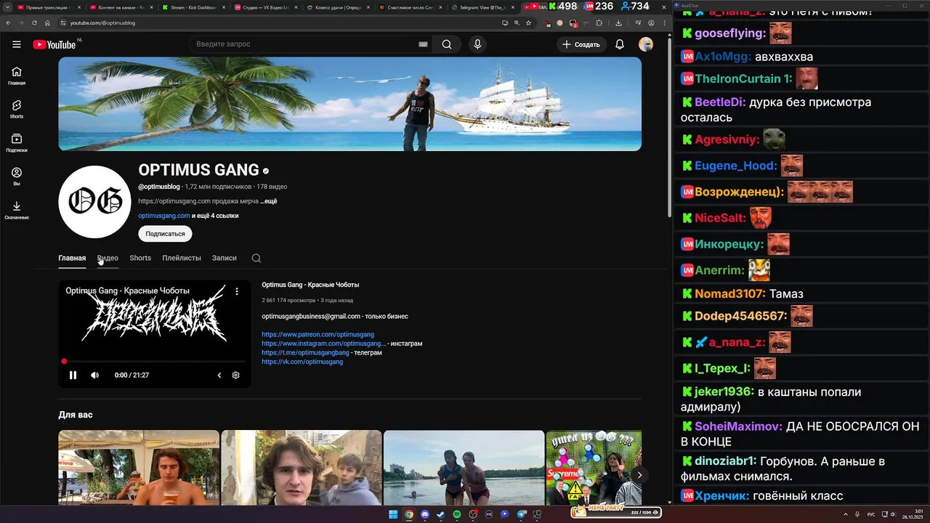This screenshot has height=523, width=930.
Task: Click the Подписаться subscribe button
Action: click(165, 234)
